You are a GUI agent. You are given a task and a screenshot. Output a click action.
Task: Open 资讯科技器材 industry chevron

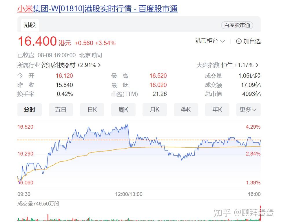(100, 65)
